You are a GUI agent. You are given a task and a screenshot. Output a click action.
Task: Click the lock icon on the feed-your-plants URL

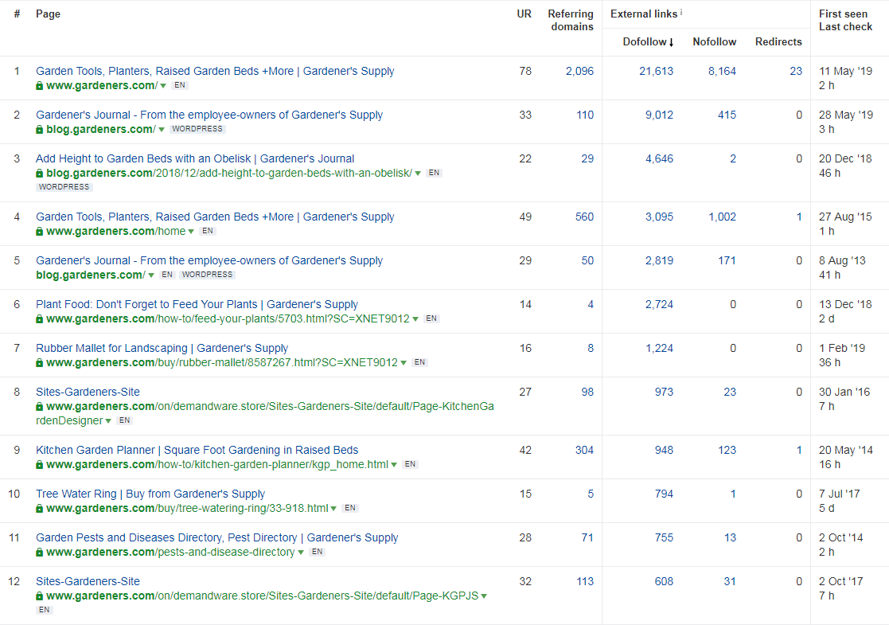coord(39,318)
